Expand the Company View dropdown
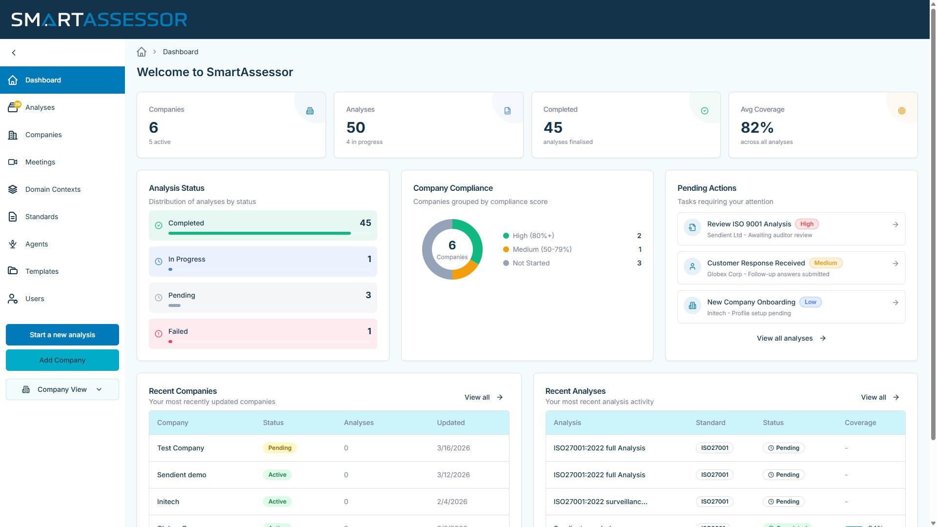Screen dimensions: 937x527 (x=62, y=389)
